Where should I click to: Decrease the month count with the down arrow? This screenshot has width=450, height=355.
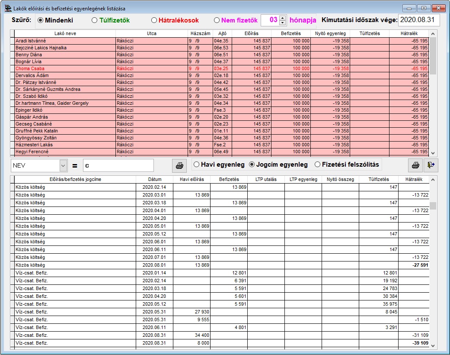point(283,23)
